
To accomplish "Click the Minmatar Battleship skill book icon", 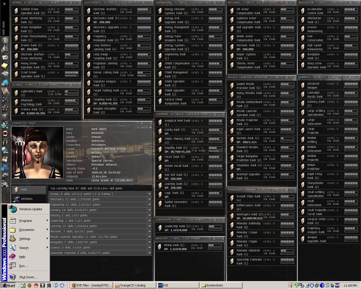I will tap(232, 225).
